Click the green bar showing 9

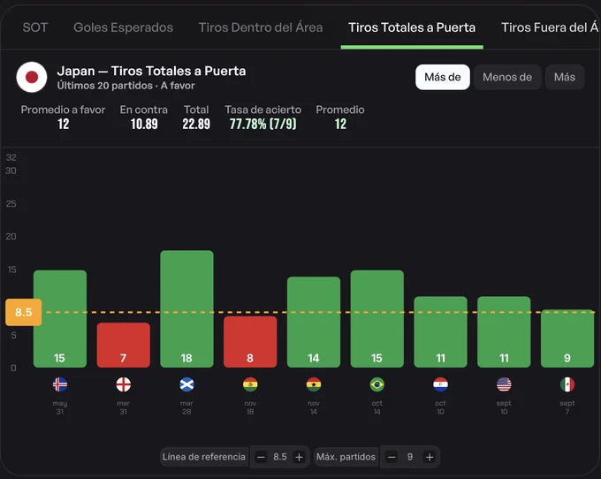pos(567,338)
